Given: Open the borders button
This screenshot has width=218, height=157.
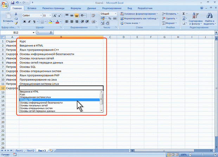Looking at the screenshot, I should coord(42,21).
